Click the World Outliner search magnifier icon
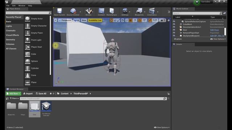Screen dimensions: 232x130 click(221, 13)
